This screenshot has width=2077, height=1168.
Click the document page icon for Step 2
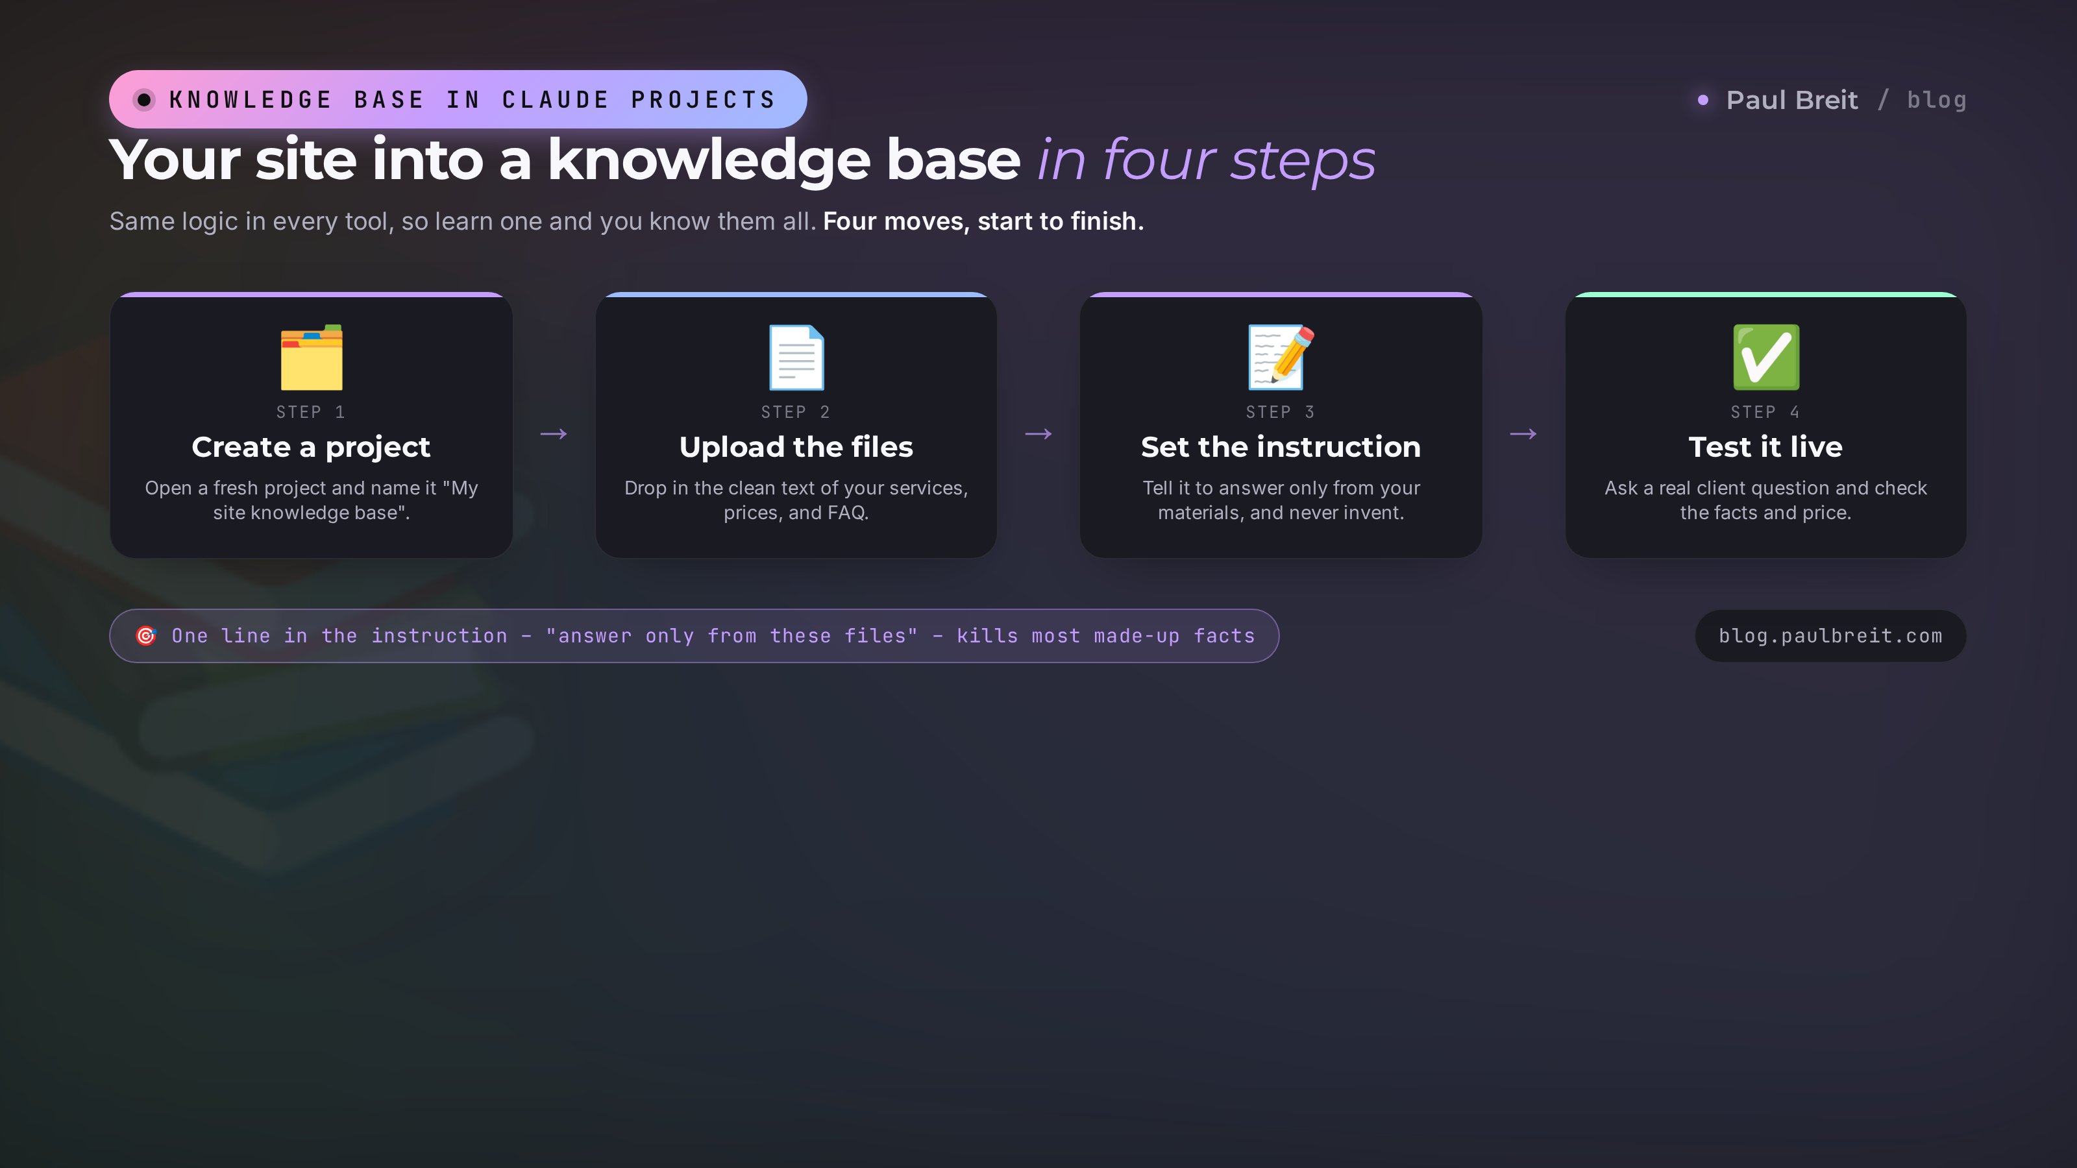796,357
